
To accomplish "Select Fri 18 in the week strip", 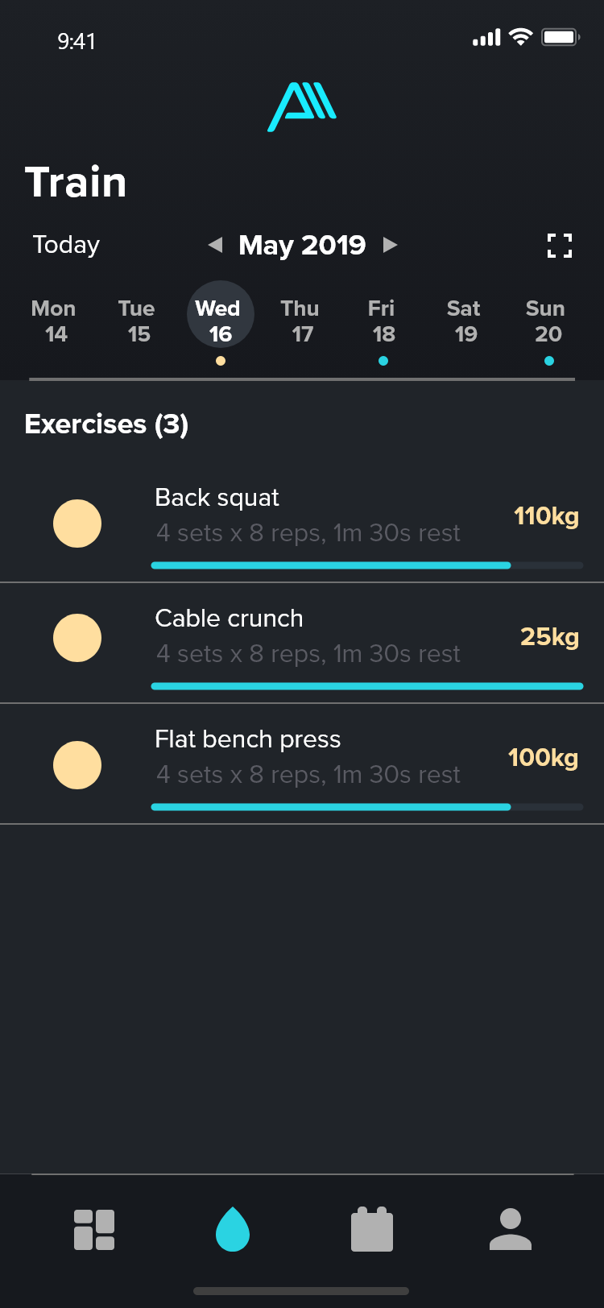I will [x=382, y=321].
